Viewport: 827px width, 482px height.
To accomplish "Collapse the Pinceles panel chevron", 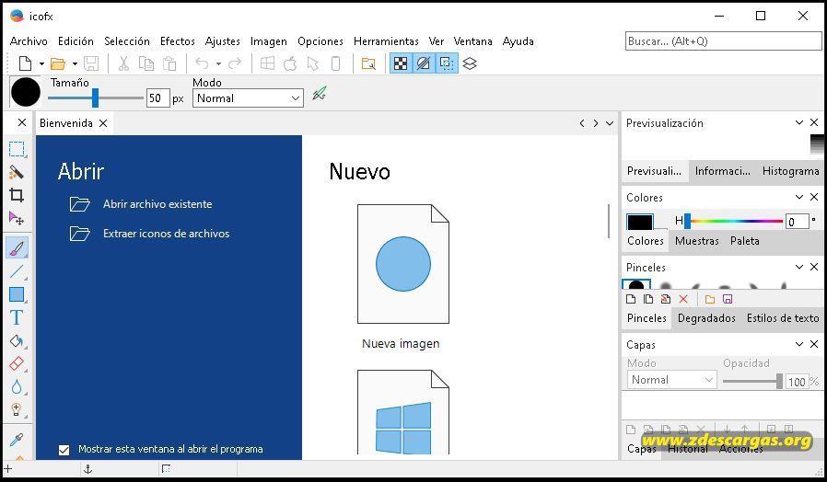I will [x=799, y=267].
